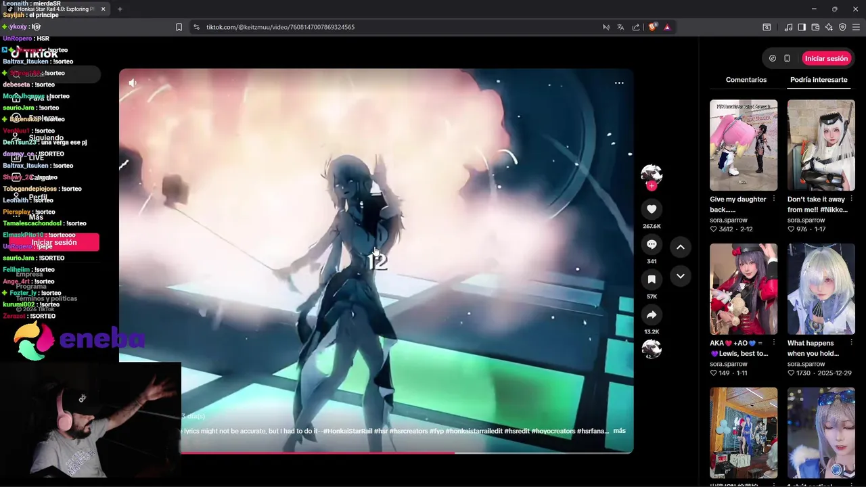Open the music note playlist icon in the toolbar
The width and height of the screenshot is (866, 487).
pos(788,27)
